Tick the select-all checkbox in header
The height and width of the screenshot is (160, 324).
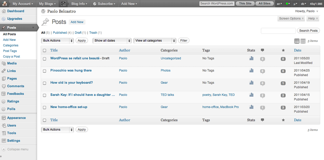pyautogui.click(x=45, y=50)
